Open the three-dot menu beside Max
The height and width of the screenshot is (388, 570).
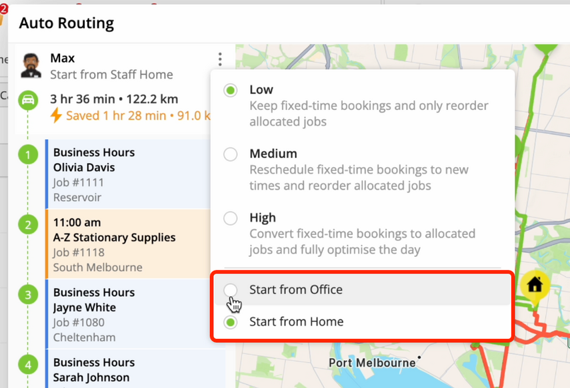point(220,59)
